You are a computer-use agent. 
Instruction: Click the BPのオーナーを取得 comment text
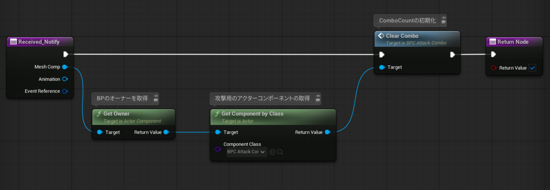click(x=122, y=98)
